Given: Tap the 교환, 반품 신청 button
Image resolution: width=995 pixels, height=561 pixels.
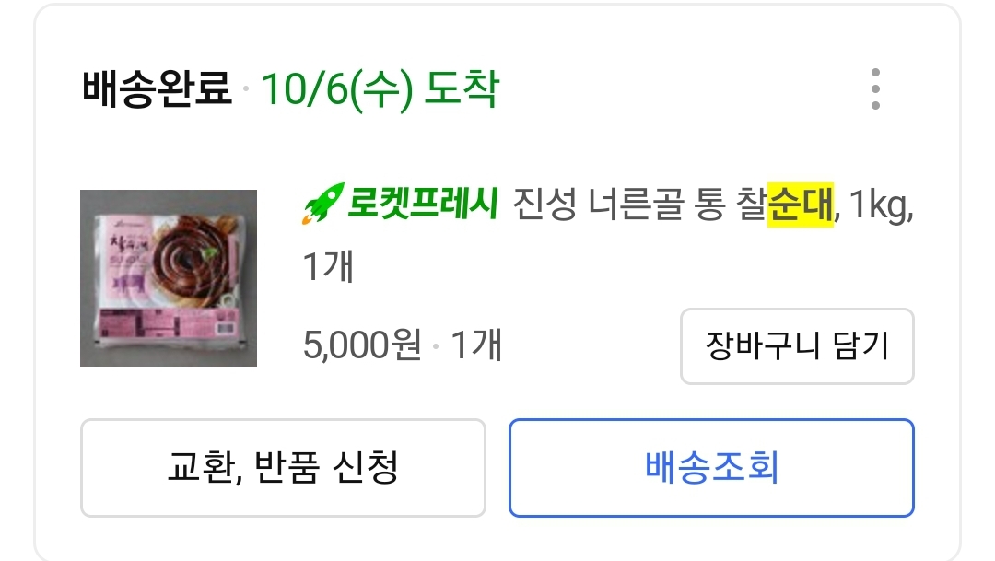Looking at the screenshot, I should coord(283,467).
